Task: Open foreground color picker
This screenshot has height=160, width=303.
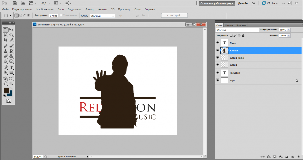Action: (7, 90)
